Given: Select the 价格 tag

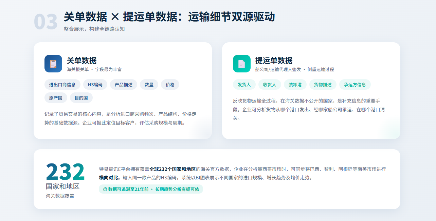Looking at the screenshot, I should pyautogui.click(x=170, y=85).
